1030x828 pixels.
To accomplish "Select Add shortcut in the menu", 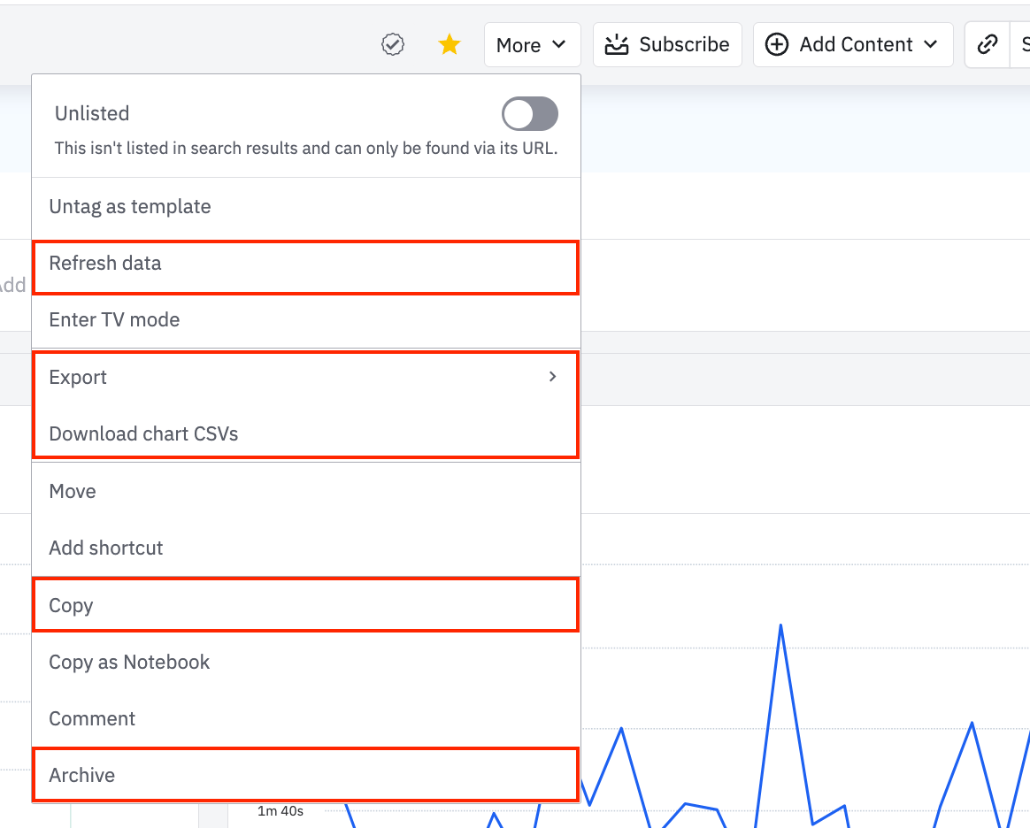I will tap(106, 548).
